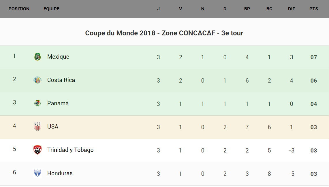
Task: Select the Trinidad y Tobago name
Action: click(70, 150)
